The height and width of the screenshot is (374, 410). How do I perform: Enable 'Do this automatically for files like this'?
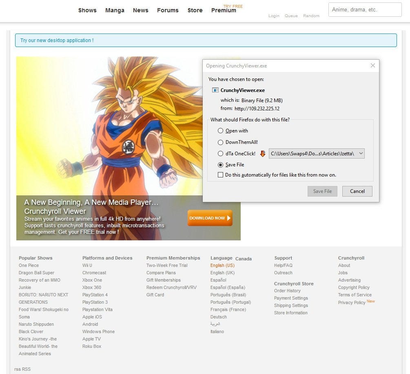[221, 175]
